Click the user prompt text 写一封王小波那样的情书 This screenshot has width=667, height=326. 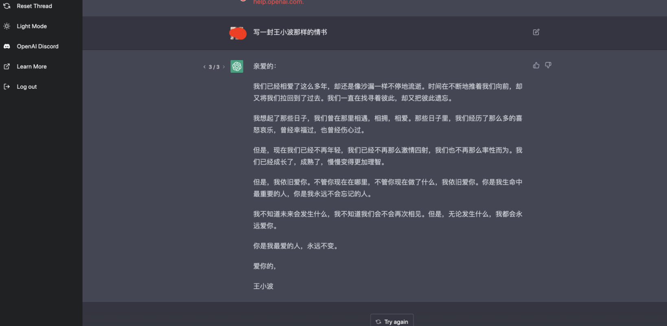click(290, 32)
